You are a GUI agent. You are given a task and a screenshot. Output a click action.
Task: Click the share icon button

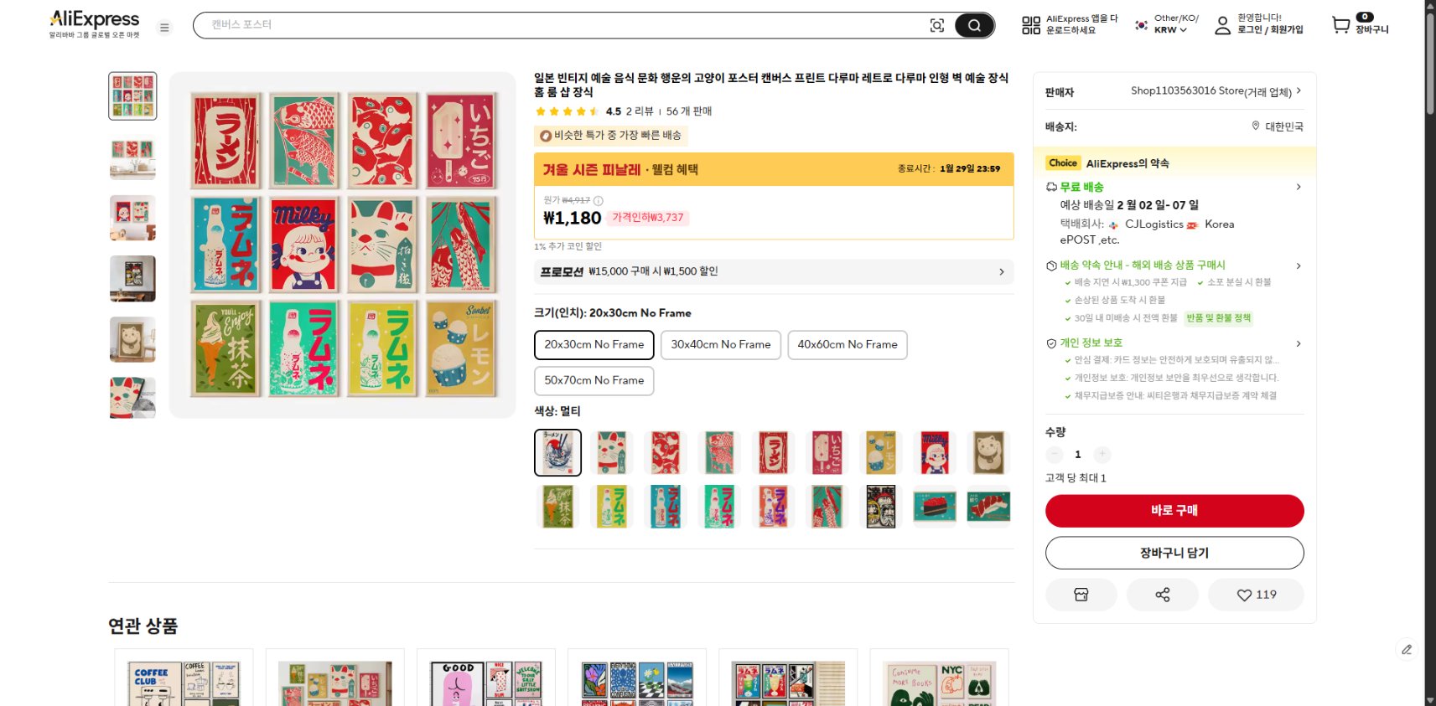tap(1163, 595)
